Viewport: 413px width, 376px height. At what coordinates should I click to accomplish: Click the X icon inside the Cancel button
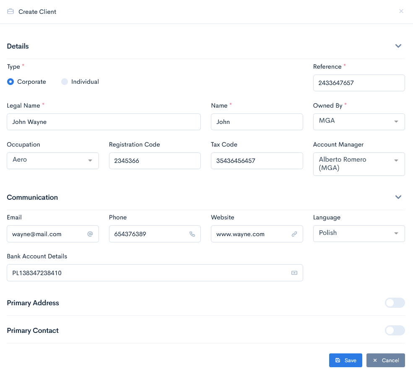tap(375, 360)
